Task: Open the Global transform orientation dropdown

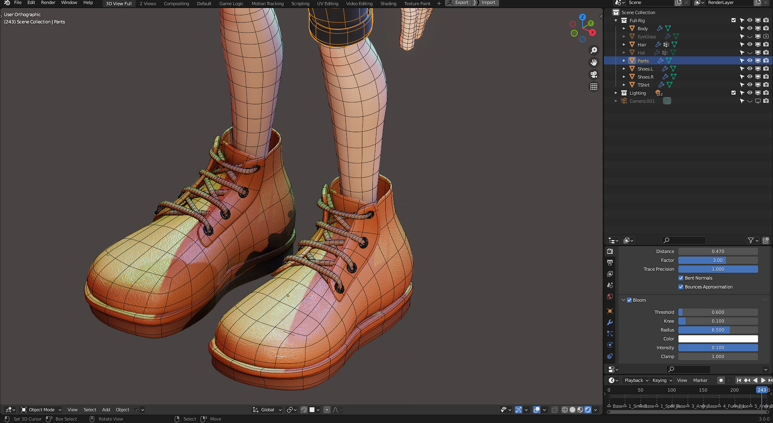Action: pos(268,410)
